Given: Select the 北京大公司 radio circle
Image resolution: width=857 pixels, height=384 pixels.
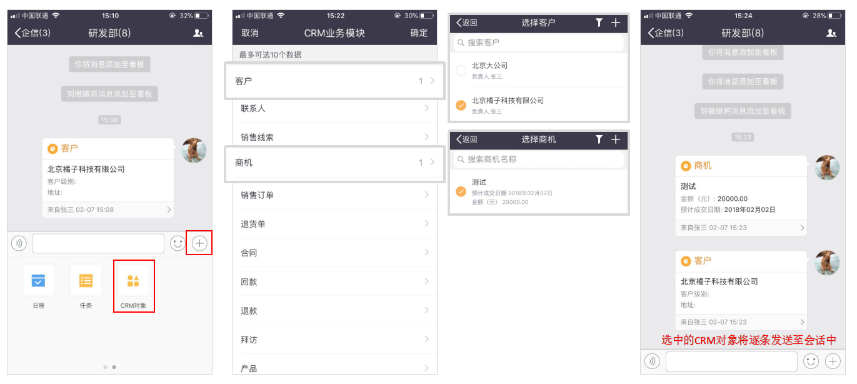Looking at the screenshot, I should click(x=461, y=71).
